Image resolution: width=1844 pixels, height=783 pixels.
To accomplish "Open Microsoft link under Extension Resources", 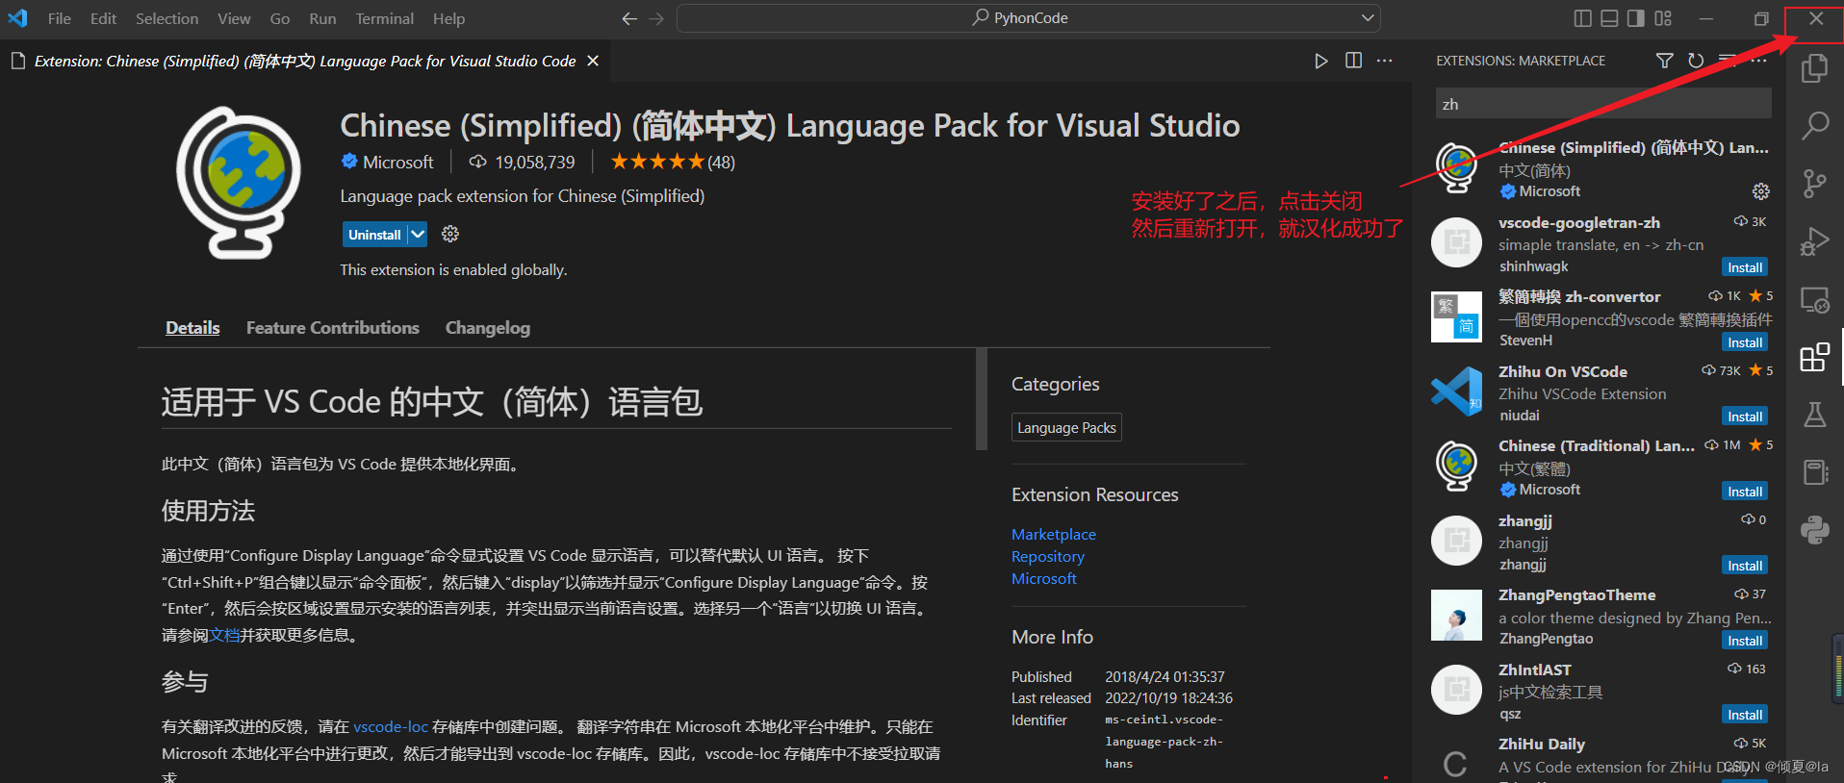I will pos(1044,578).
